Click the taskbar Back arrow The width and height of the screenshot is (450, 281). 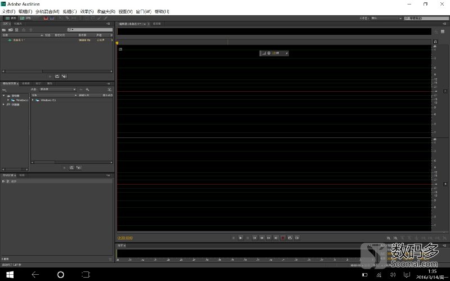[x=35, y=275]
